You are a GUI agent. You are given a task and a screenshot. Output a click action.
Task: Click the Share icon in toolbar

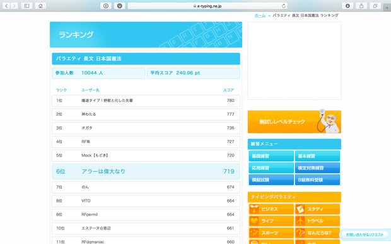[361, 6]
